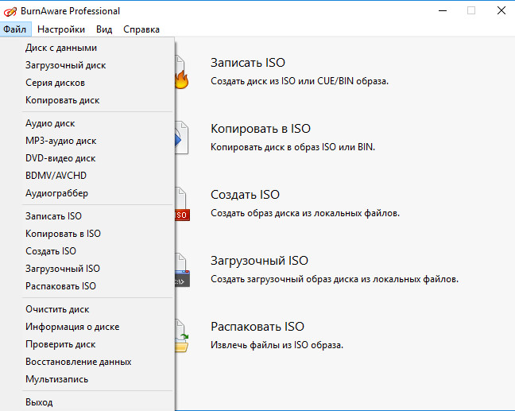Screen dimensions: 515x411
Task: Close the BurnAware Professional window
Action: click(501, 11)
